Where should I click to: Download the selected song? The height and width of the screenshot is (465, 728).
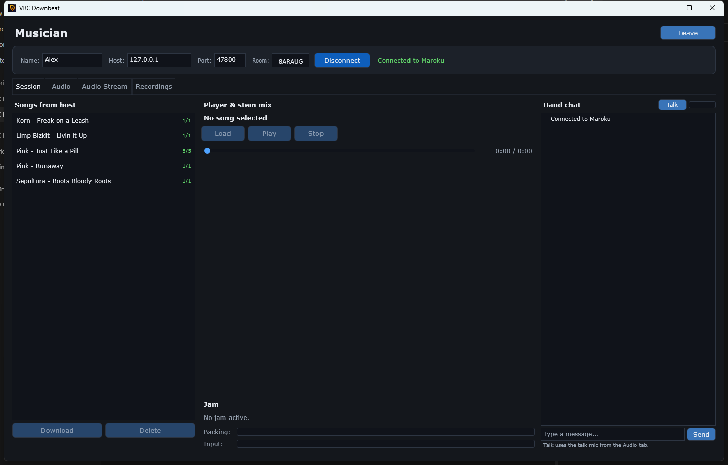[57, 430]
